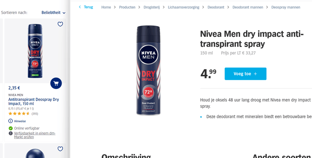Click the plus icon on Voeg toe
Image resolution: width=312 pixels, height=158 pixels.
[x=255, y=74]
